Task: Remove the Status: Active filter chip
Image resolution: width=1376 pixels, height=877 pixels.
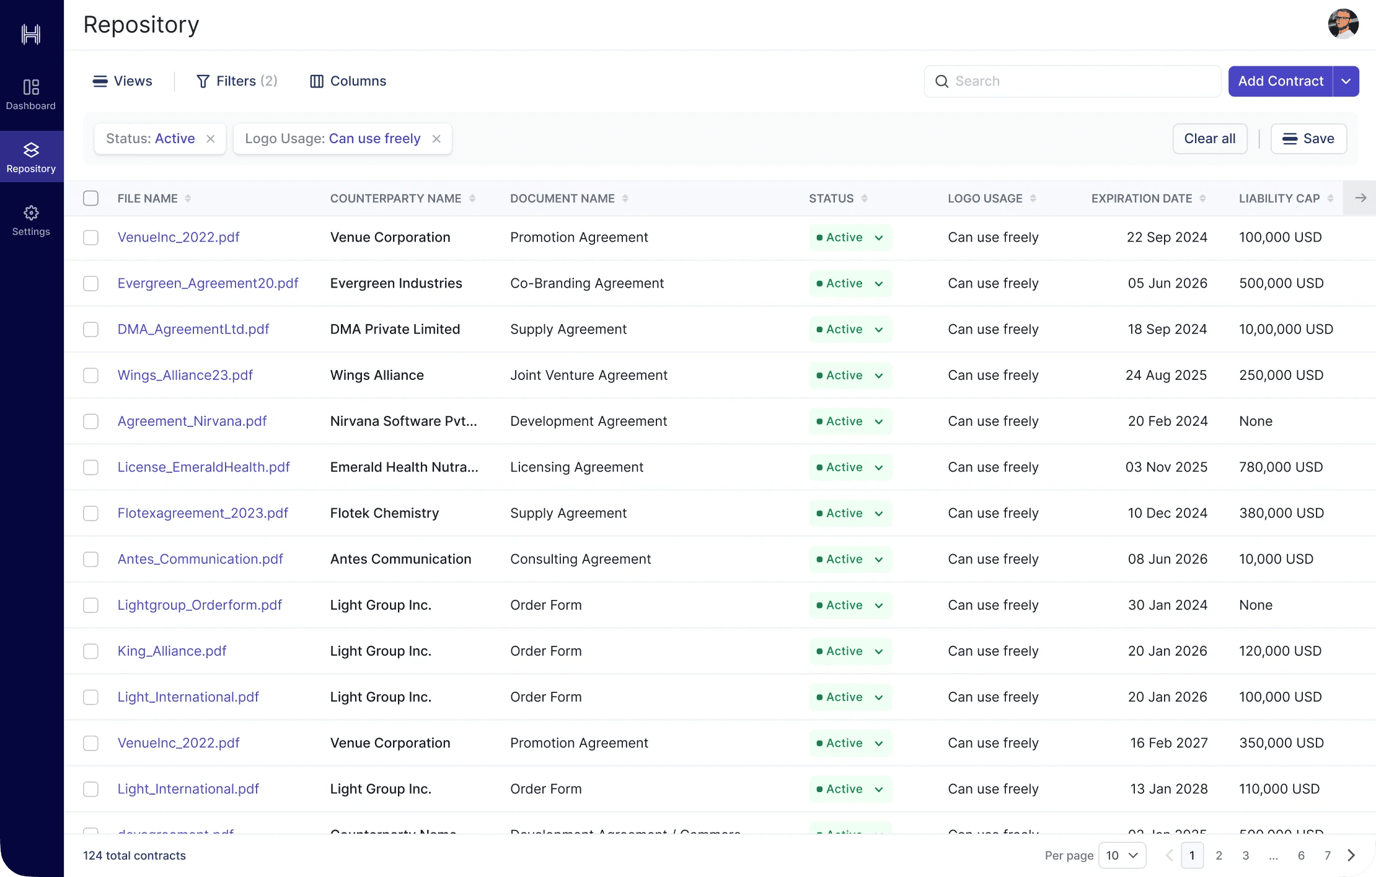Action: tap(211, 139)
